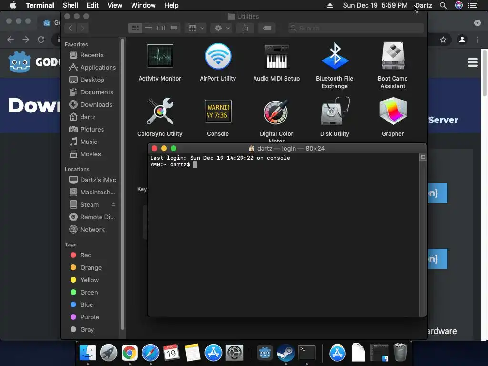Viewport: 488px width, 366px height.
Task: Open Godot site hamburger menu
Action: (x=472, y=62)
